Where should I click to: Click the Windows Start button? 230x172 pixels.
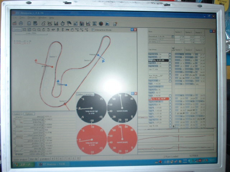(23, 164)
